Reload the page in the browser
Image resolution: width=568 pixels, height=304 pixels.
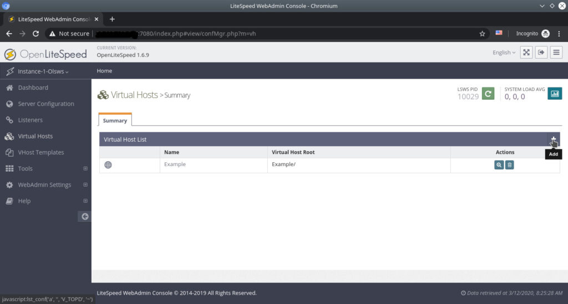click(35, 34)
